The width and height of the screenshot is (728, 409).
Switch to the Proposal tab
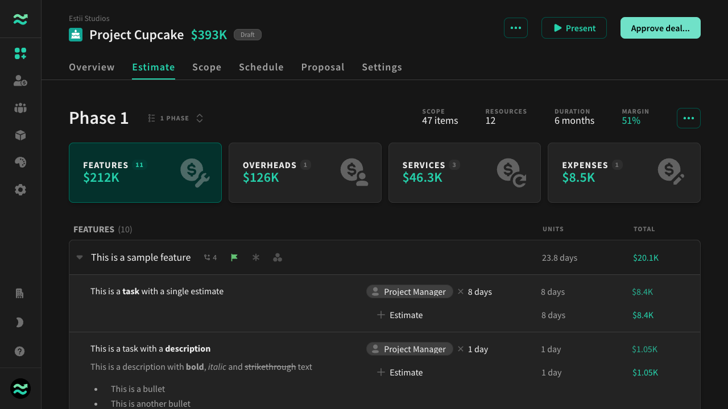[x=323, y=67]
